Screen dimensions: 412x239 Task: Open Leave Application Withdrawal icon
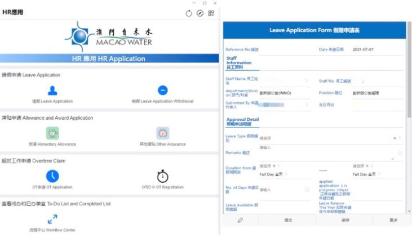(162, 91)
